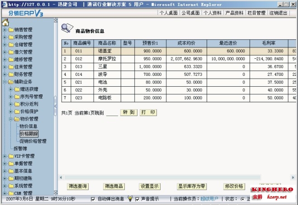298x205 pixels.
Task: Open the 促销价格管理 tree item
Action: tap(33, 141)
